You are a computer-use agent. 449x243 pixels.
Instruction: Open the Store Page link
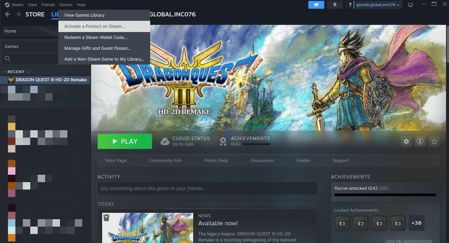115,161
